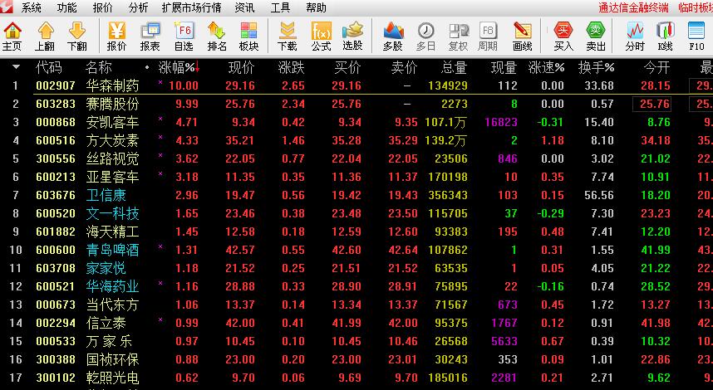Image resolution: width=713 pixels, height=390 pixels.
Task: Click the 上翻 page-up arrow icon
Action: 45,37
